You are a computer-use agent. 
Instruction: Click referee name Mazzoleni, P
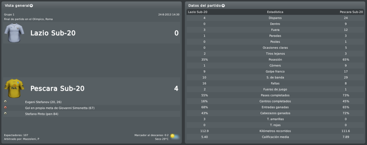[x=31, y=139]
